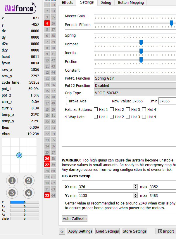The image size is (176, 239).
Task: Click raw button indicator 16
Action: [x=47, y=97]
